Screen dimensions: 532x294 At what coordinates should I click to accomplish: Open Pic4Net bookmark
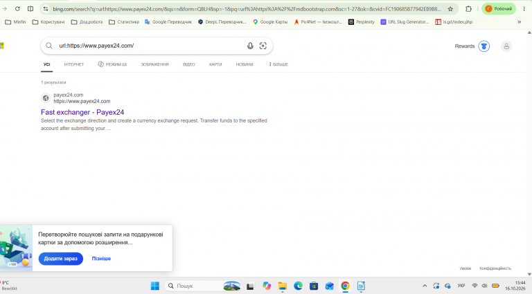[318, 22]
